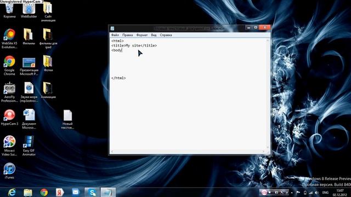Click the HyperCam pause recording tray button
Viewport: 351px width, 197px height.
click(264, 192)
